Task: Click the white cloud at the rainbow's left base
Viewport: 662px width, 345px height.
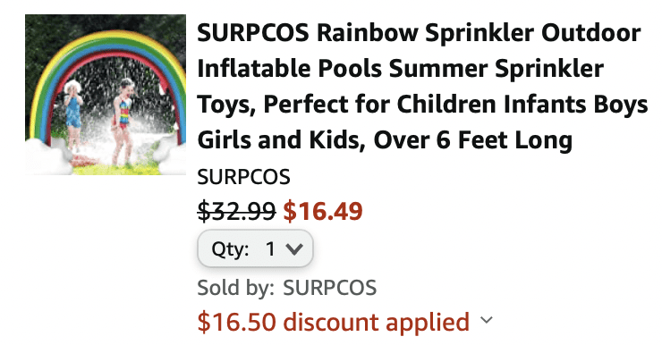Action: point(48,156)
